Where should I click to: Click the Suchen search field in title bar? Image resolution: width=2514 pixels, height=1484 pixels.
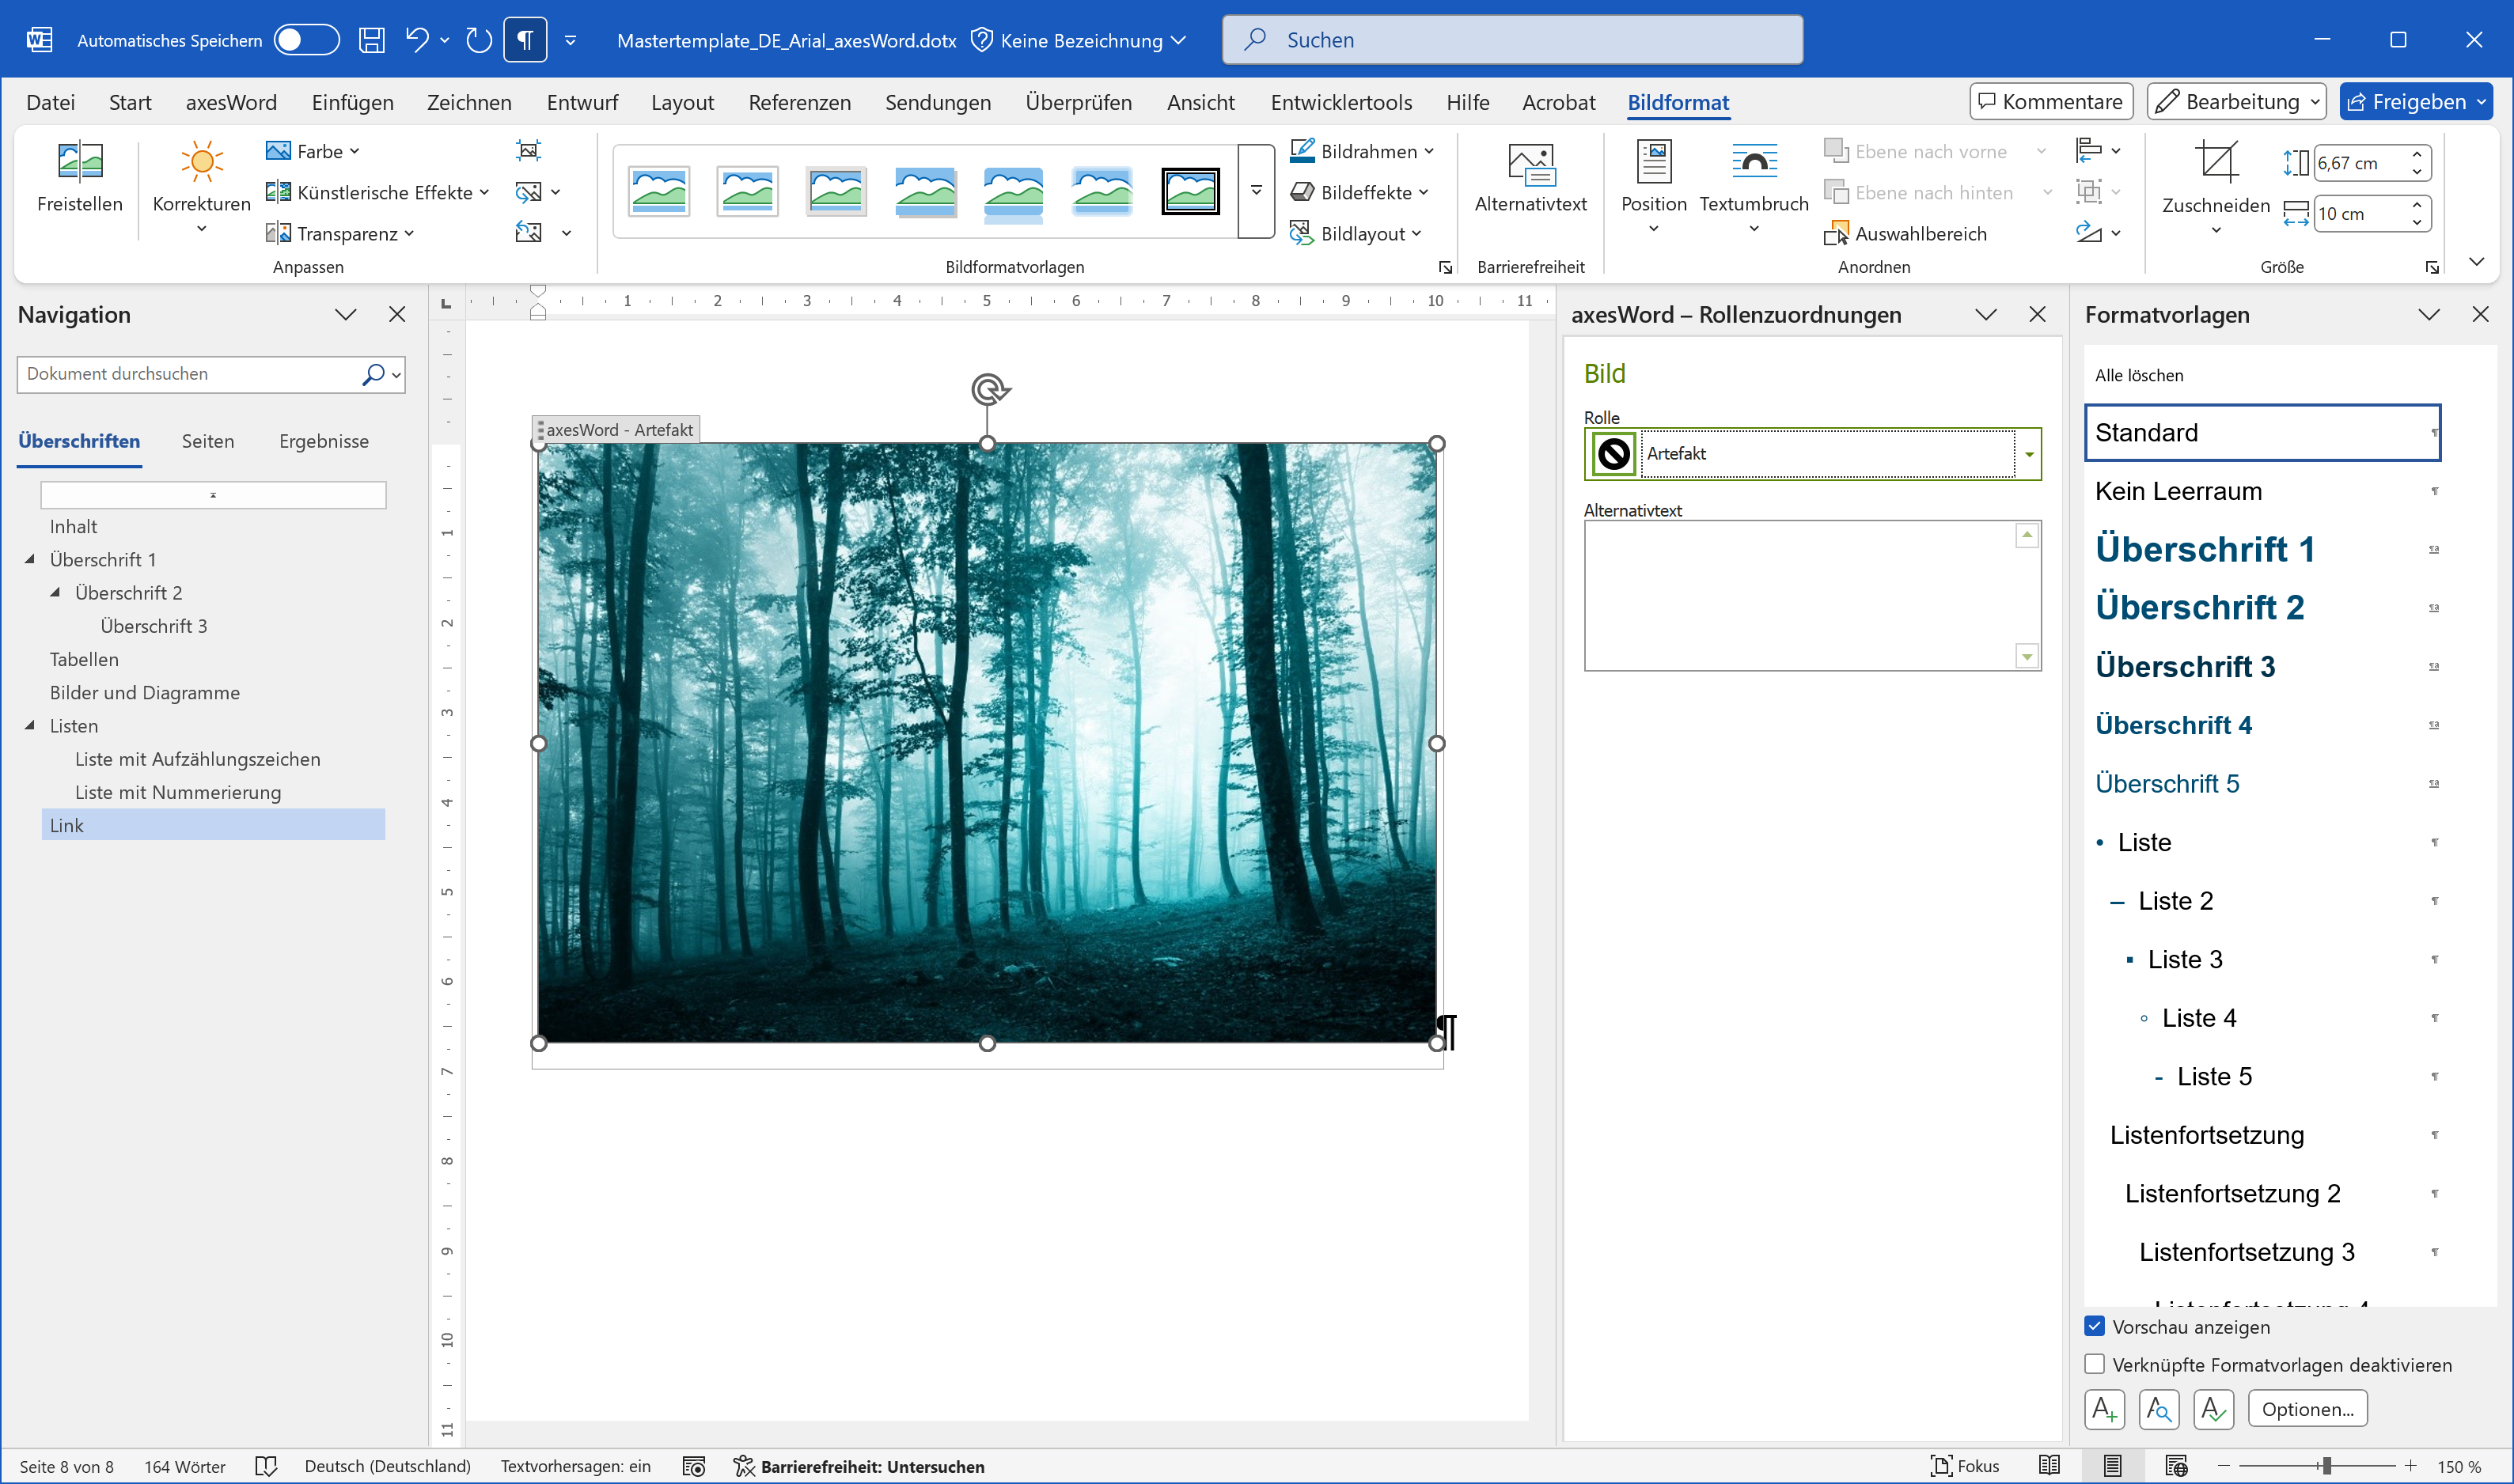point(1513,40)
